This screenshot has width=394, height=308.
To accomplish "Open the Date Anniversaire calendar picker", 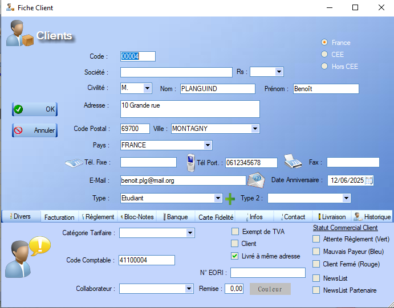I will pos(369,180).
